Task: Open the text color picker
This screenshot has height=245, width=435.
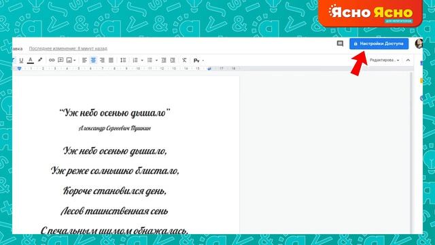Action: (x=31, y=60)
